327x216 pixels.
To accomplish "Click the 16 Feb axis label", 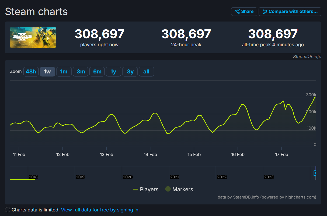I will (238, 154).
